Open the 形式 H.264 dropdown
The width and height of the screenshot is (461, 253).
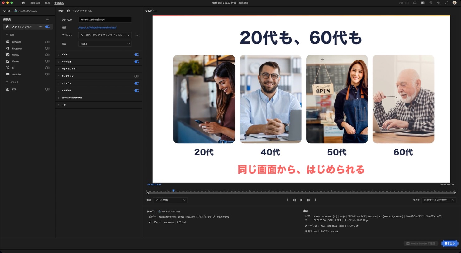pyautogui.click(x=105, y=44)
